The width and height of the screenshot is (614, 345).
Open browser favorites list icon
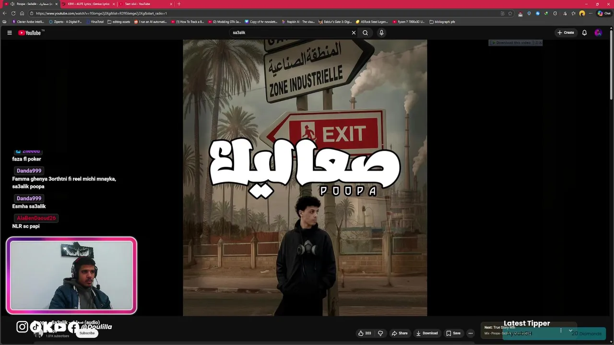[x=573, y=13]
